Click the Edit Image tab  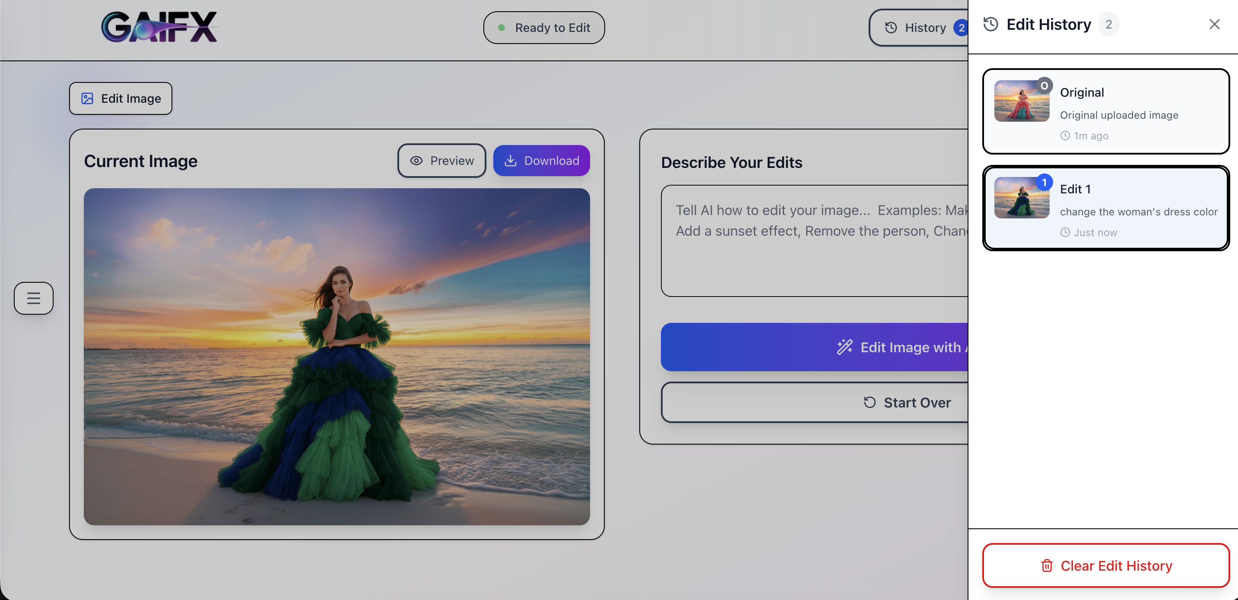[x=121, y=98]
